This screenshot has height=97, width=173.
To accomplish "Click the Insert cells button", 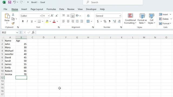I will click(x=164, y=14).
